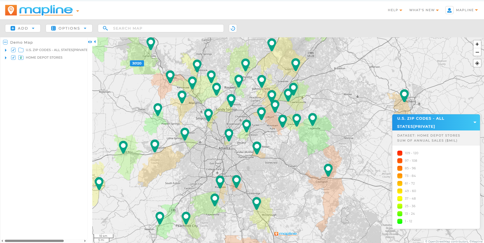Click the sidebar horizontal scrollbar

[34, 241]
